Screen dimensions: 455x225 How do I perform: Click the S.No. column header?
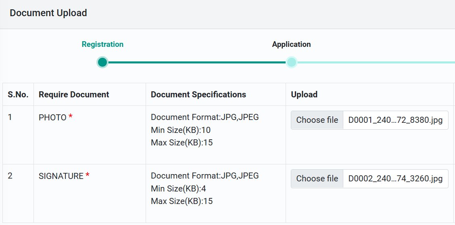[x=18, y=95]
